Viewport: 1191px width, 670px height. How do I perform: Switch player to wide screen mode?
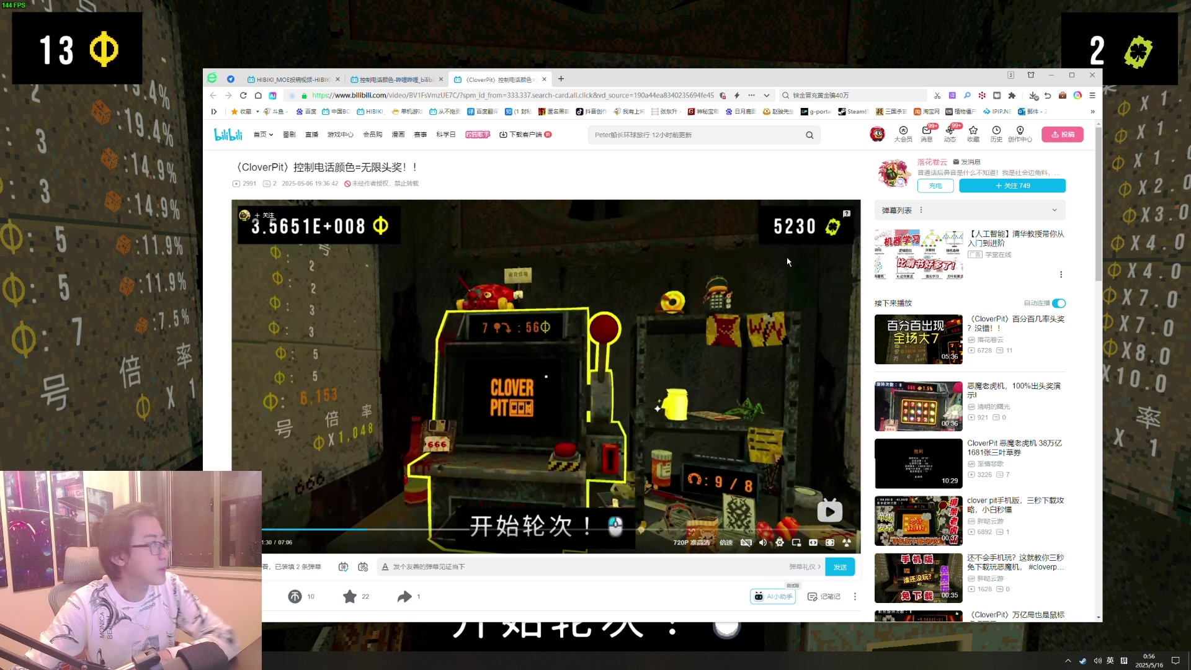[x=813, y=543]
